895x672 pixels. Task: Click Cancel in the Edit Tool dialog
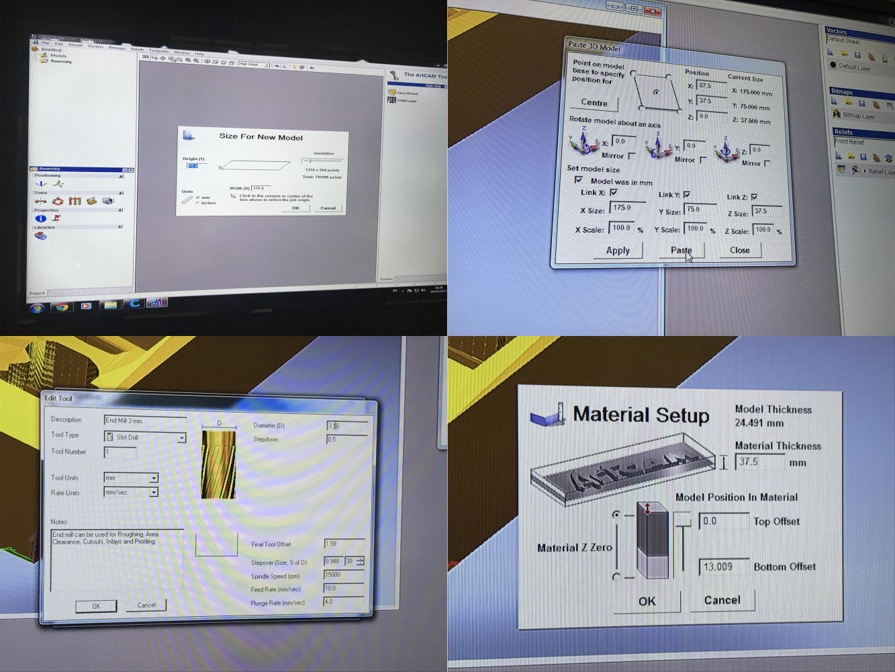pos(146,605)
